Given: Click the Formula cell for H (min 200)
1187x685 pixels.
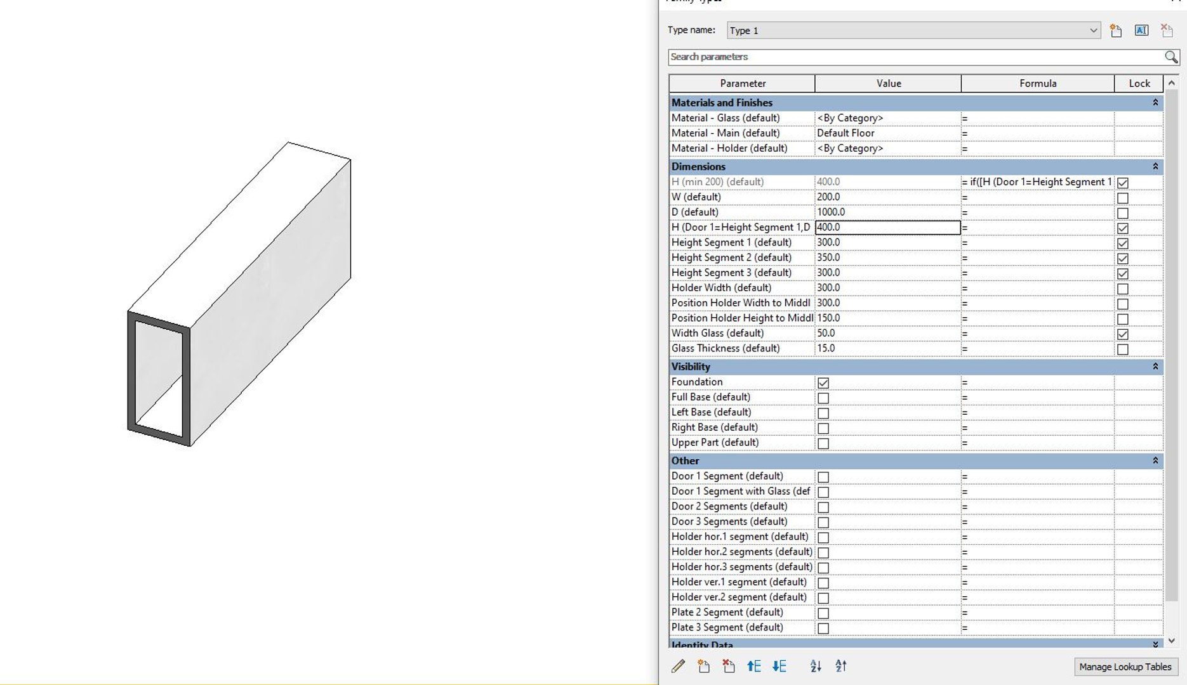Looking at the screenshot, I should 1038,182.
